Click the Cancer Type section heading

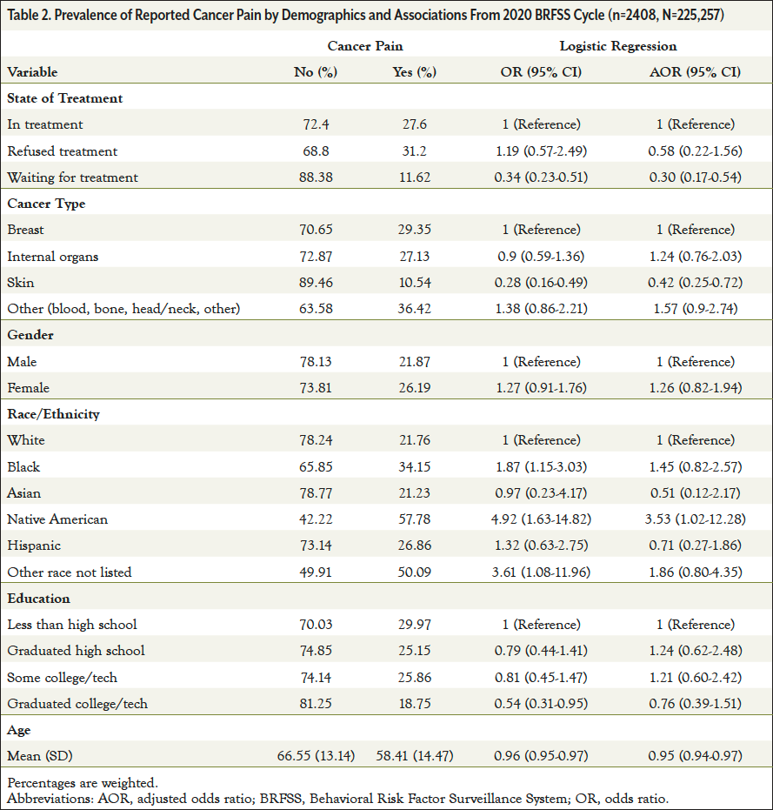(46, 204)
